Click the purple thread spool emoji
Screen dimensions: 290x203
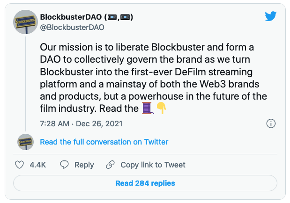pyautogui.click(x=148, y=108)
